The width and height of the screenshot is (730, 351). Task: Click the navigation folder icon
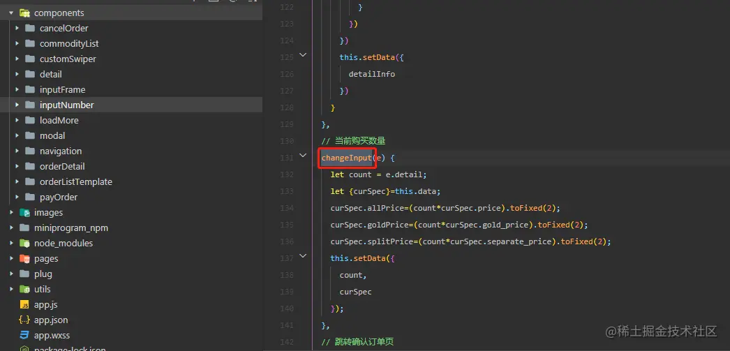tap(30, 151)
